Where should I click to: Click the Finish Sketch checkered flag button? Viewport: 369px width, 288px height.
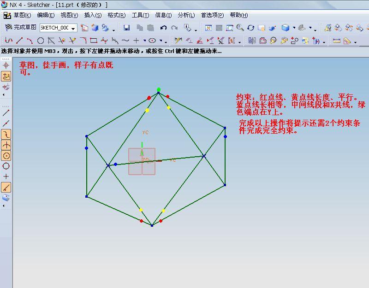20,27
